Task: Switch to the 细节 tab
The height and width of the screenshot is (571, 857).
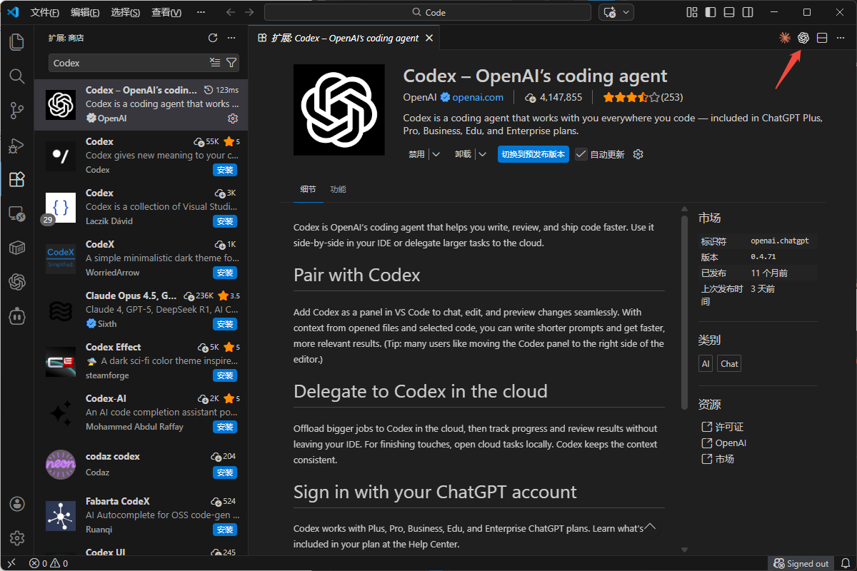Action: coord(309,189)
